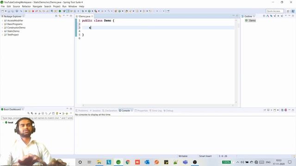296x166 pixels.
Task: Click the Smart Insert status bar entry
Action: [205, 156]
